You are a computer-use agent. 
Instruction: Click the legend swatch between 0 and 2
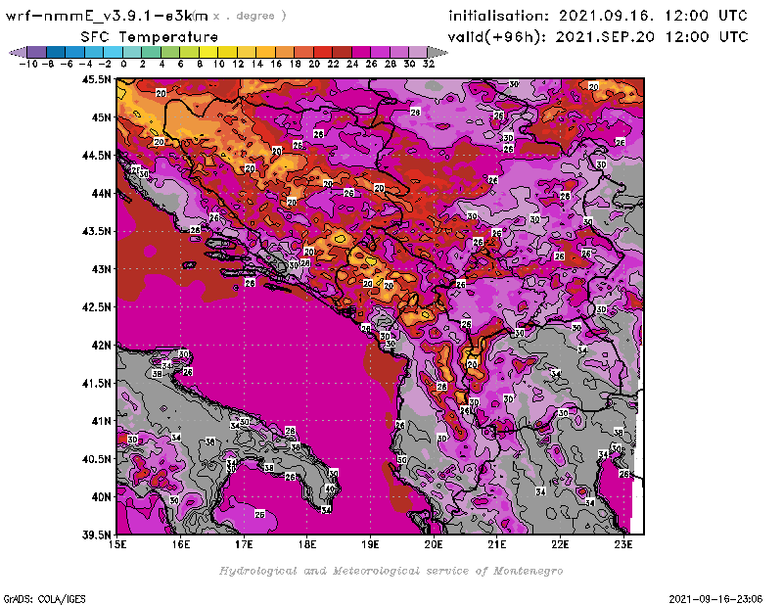click(x=132, y=52)
